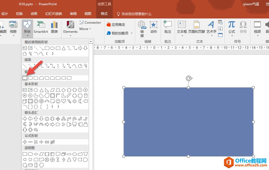Open the 动画 animations tab
The image size is (269, 170).
(x=34, y=14)
